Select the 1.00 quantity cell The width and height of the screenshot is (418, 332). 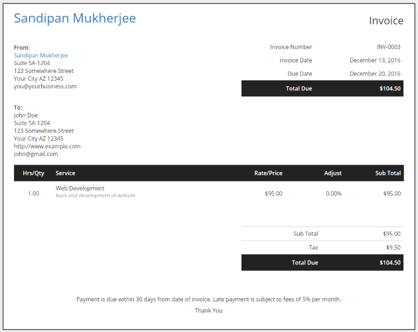pyautogui.click(x=34, y=193)
